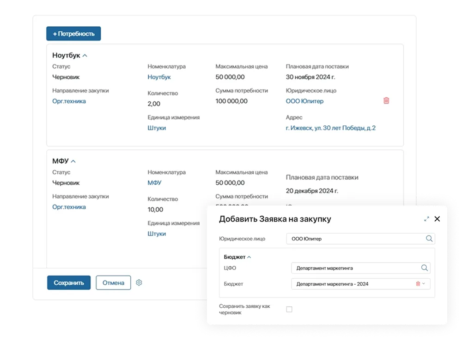Add a new need via Потребность button
Image resolution: width=462 pixels, height=340 pixels.
coord(73,33)
